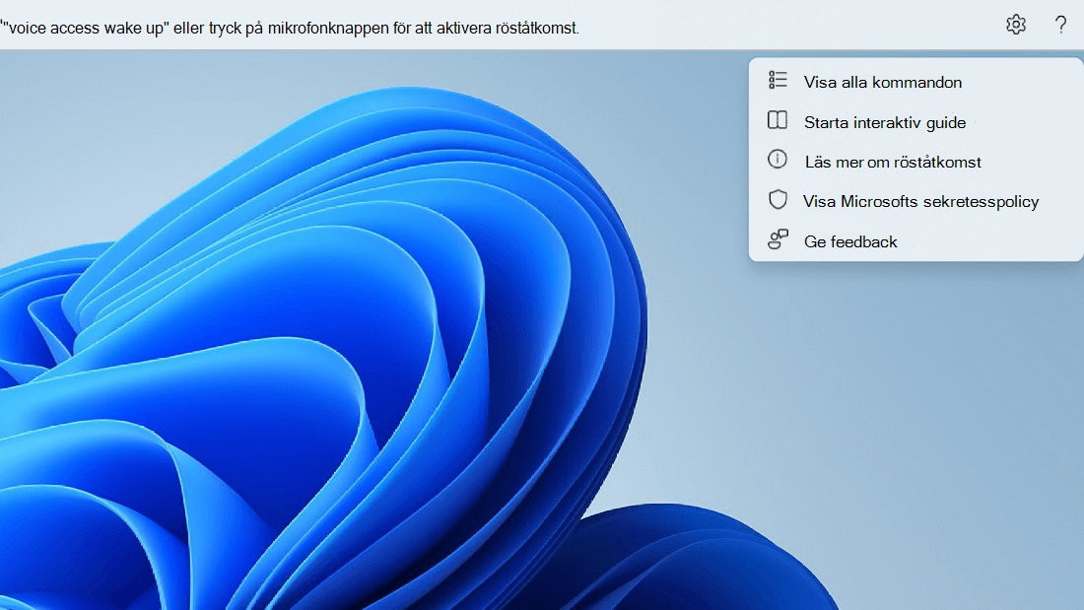The height and width of the screenshot is (610, 1084).
Task: Click the feedback person icon beside Ge feedback
Action: coord(778,239)
